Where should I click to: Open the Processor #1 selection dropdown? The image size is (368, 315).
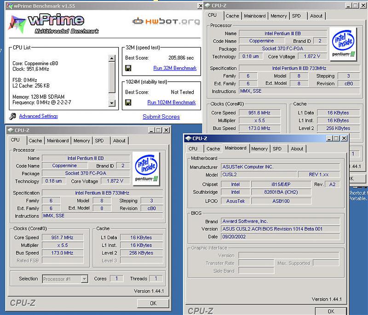click(x=84, y=279)
